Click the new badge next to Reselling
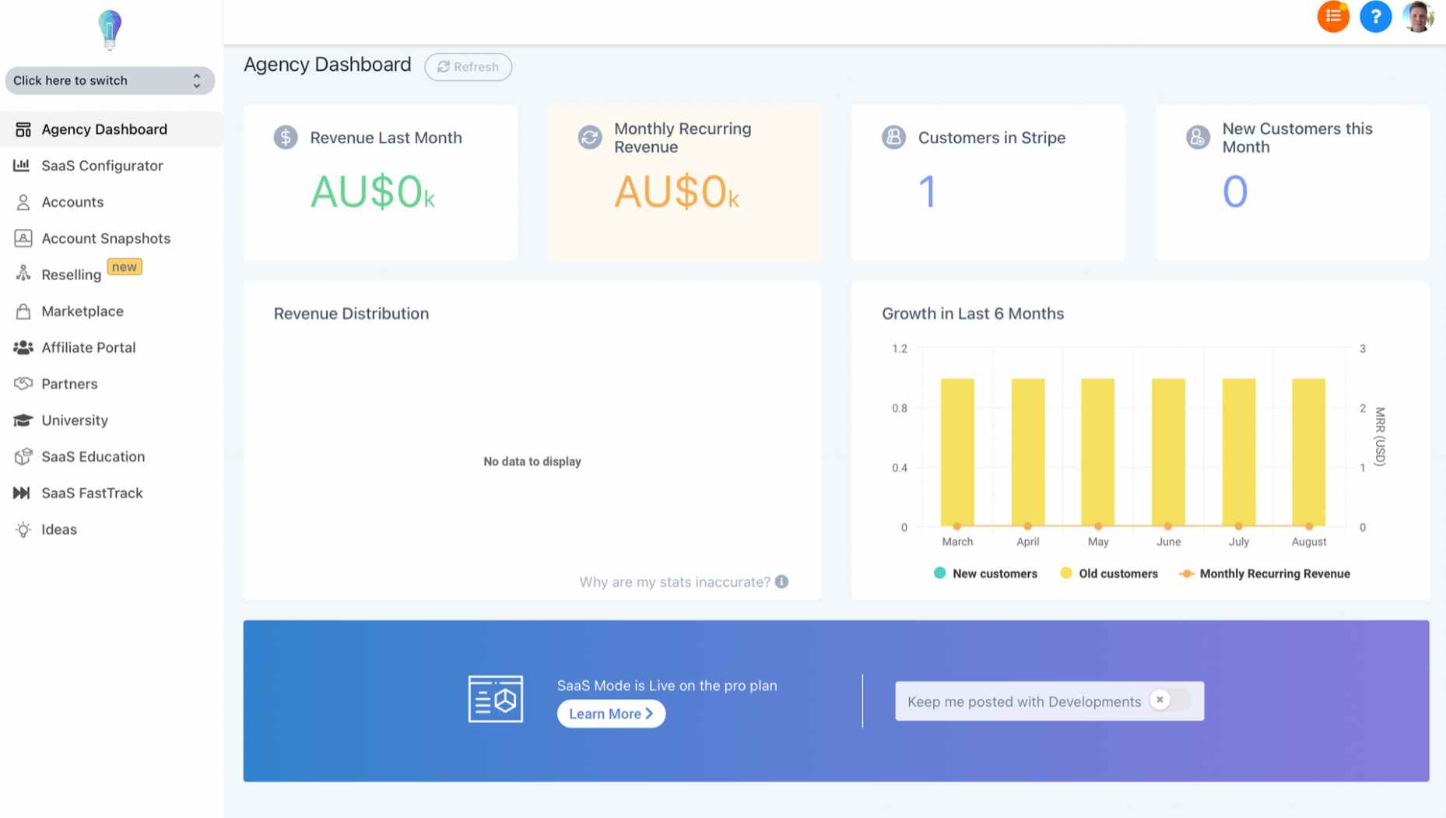 (125, 267)
